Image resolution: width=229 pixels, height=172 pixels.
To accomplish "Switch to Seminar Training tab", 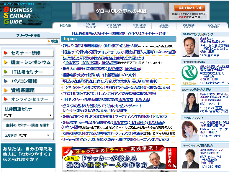I will coord(91,26).
